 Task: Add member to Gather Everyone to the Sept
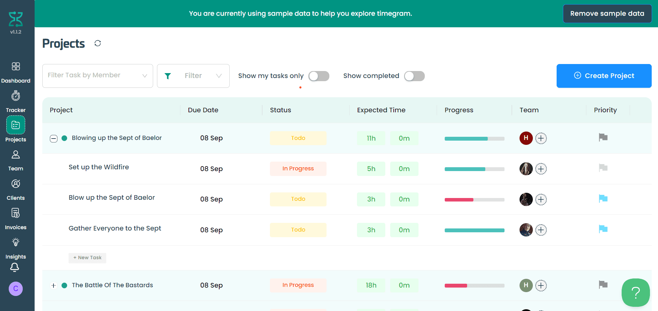click(x=541, y=230)
